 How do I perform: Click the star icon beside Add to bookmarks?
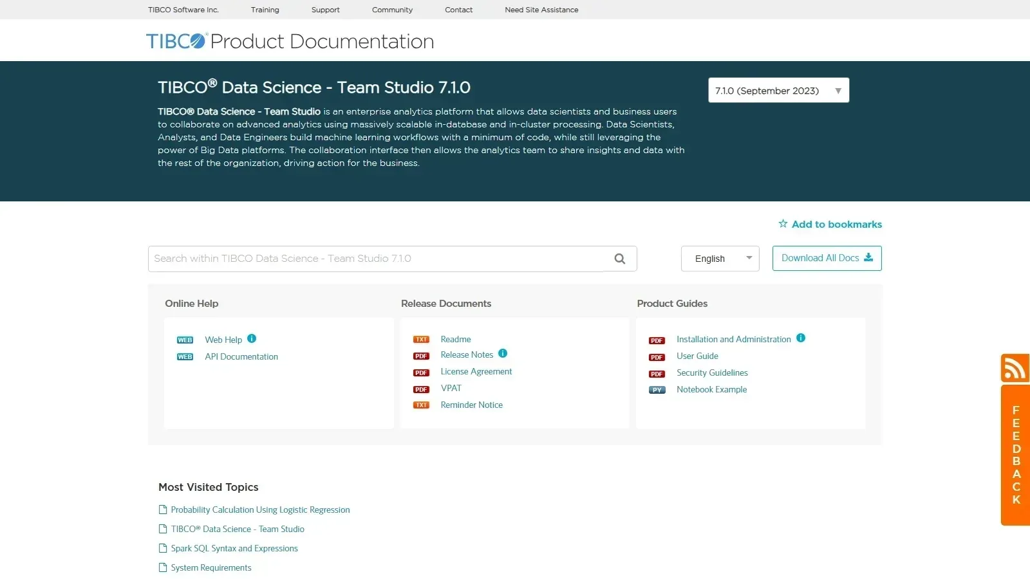(783, 224)
